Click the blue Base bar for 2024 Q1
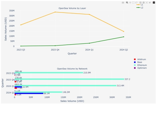 [x=18, y=87]
